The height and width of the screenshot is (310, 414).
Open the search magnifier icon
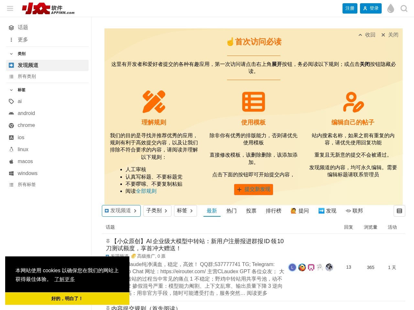404,8
